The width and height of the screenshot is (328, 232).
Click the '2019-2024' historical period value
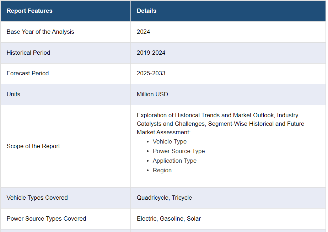pyautogui.click(x=151, y=53)
